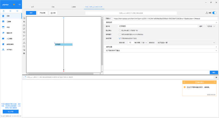Uncheck the scroll down after page load option
The width and height of the screenshot is (219, 118).
[x=120, y=38]
